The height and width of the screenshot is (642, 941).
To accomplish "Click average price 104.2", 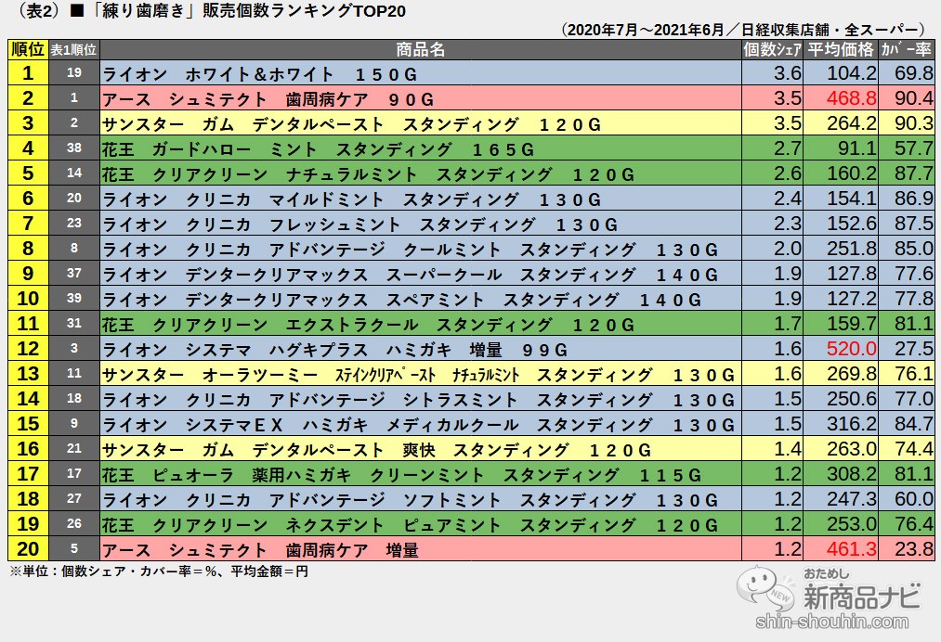I will point(852,73).
